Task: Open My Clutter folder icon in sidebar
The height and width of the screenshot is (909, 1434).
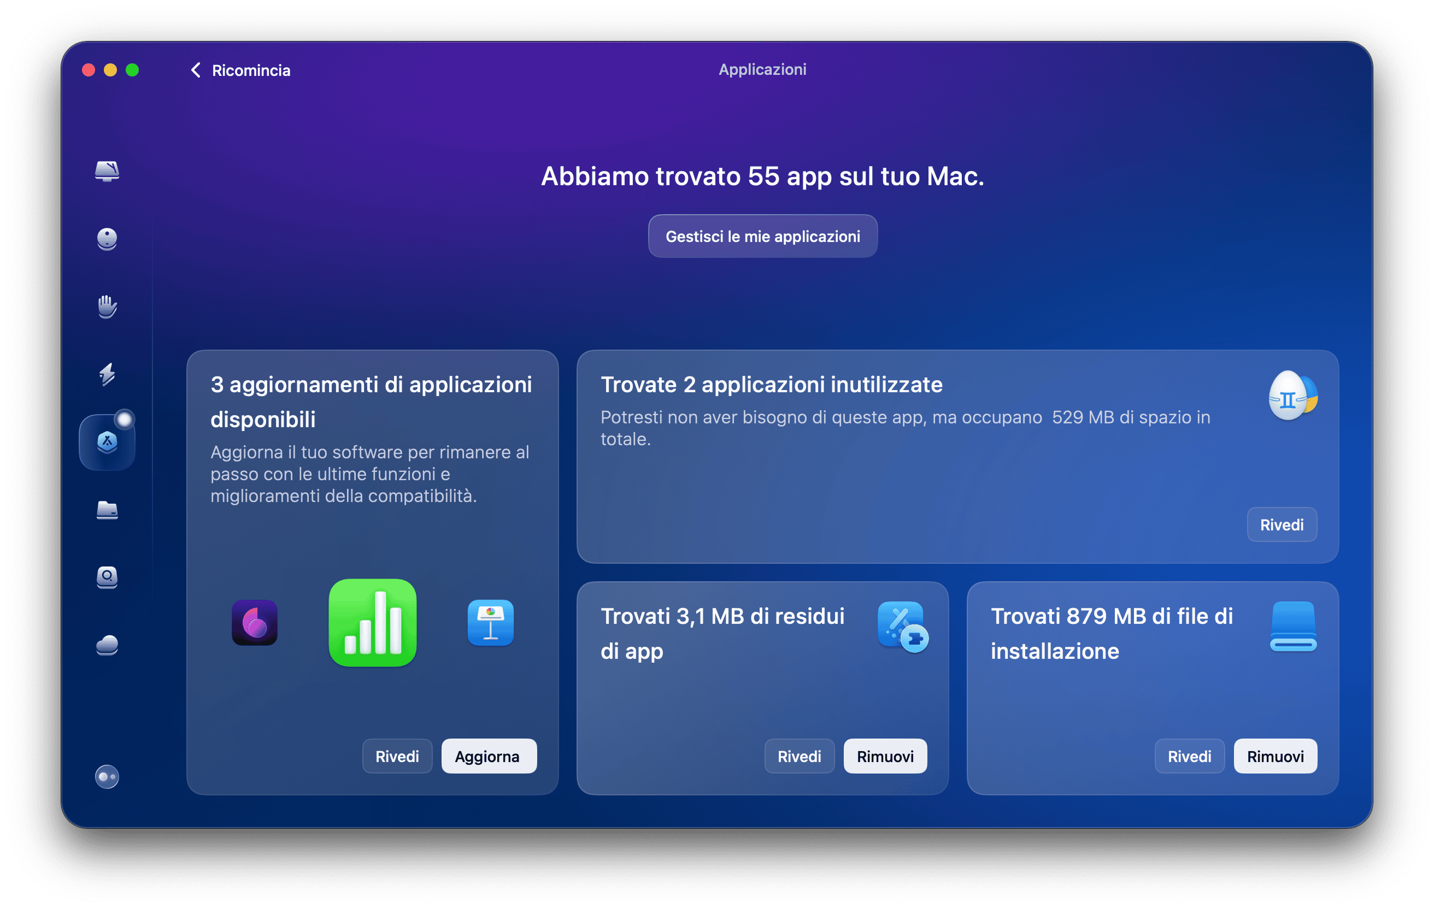Action: (x=107, y=511)
